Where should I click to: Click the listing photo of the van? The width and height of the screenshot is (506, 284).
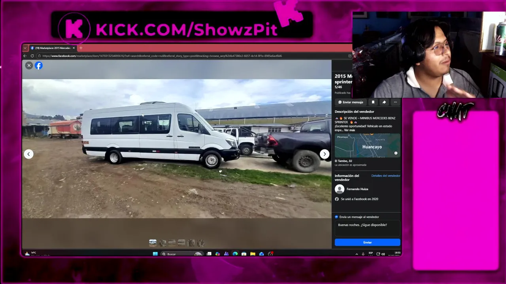click(177, 149)
